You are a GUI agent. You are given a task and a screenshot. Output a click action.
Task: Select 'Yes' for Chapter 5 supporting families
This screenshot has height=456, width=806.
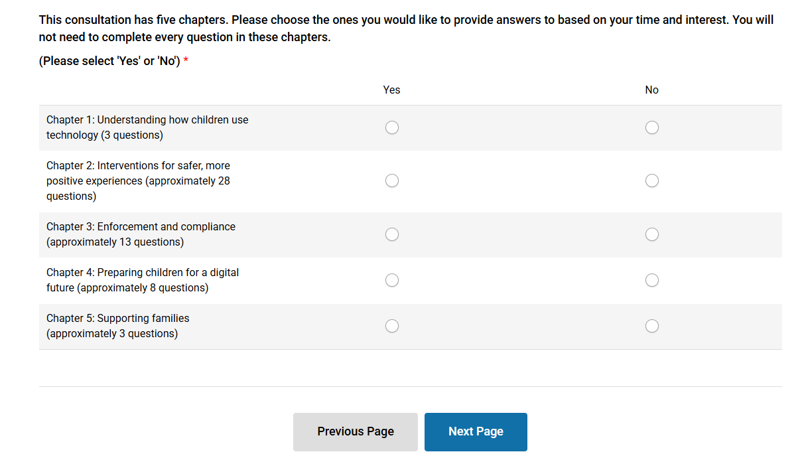392,325
